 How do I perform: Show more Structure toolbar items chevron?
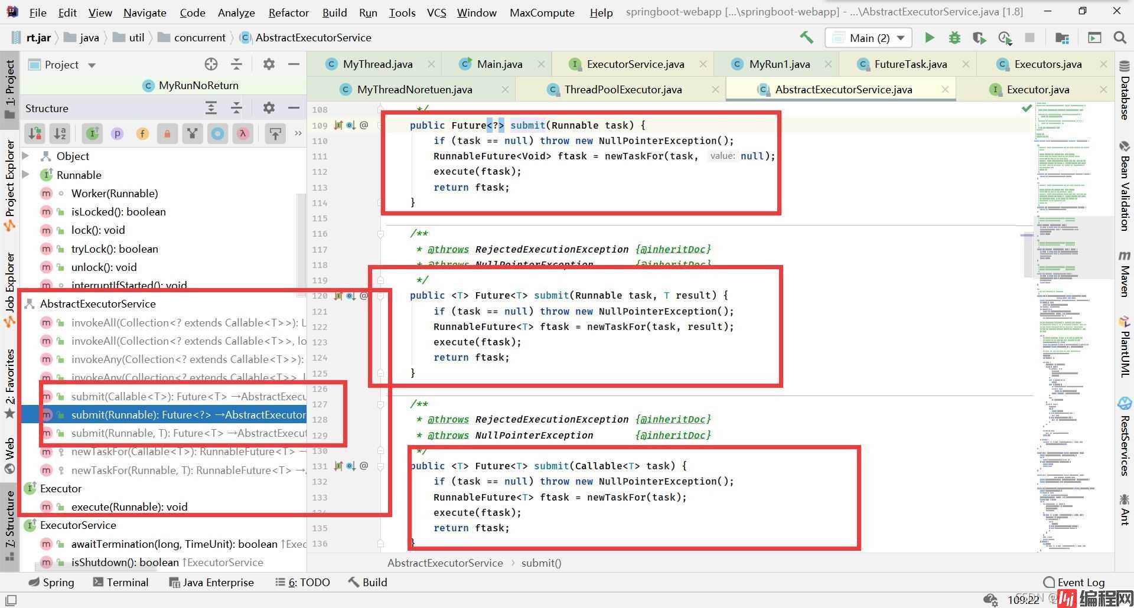pos(298,133)
